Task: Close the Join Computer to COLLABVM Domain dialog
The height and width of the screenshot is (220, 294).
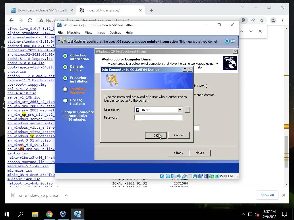Action: (190, 70)
